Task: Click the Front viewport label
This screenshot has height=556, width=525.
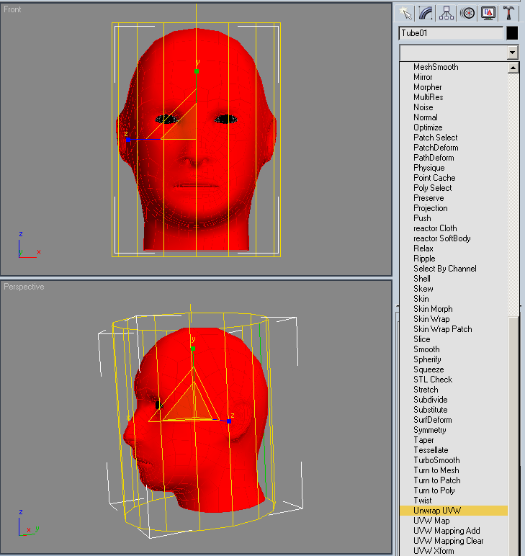Action: [13, 9]
